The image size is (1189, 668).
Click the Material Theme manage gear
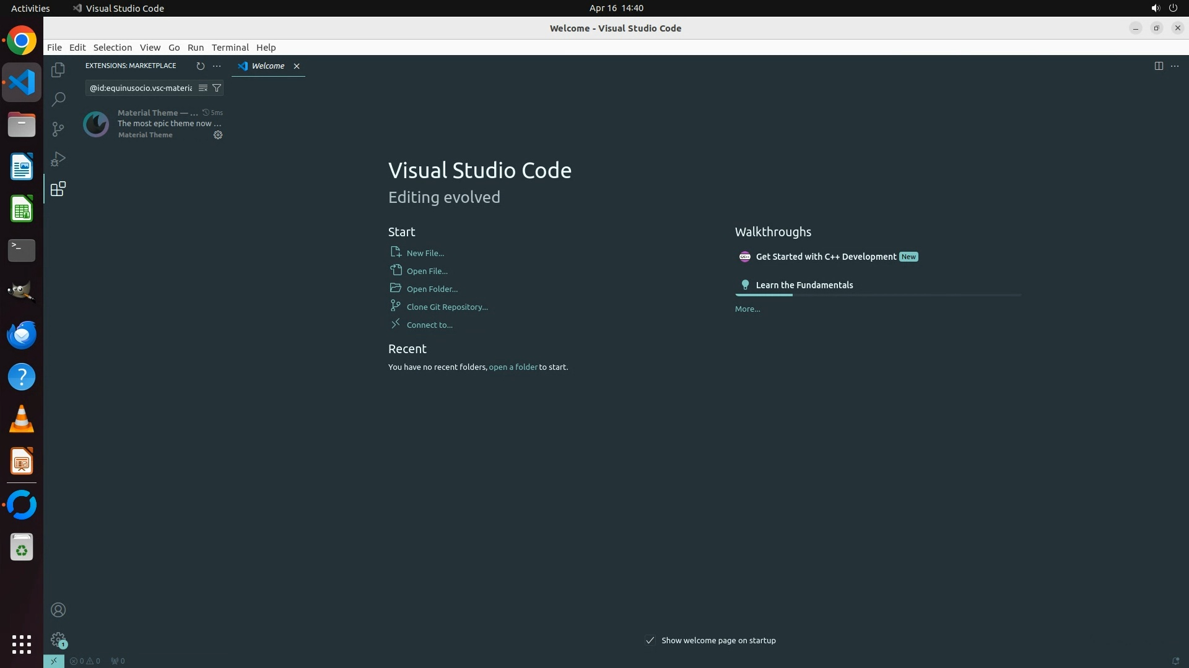[218, 135]
